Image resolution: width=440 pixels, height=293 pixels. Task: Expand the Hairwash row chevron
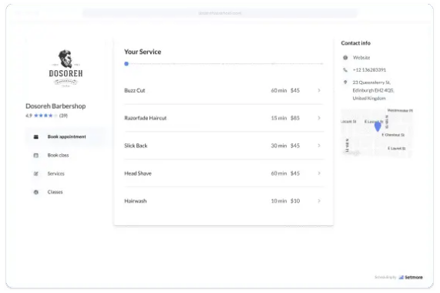coord(319,201)
